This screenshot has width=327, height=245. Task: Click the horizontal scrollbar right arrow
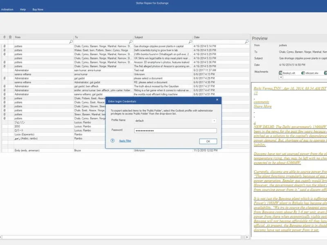[x=247, y=237]
